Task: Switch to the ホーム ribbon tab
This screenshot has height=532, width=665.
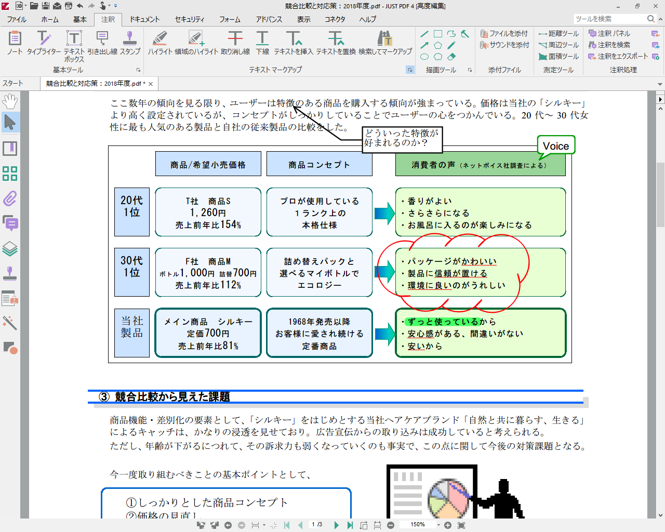Action: [50, 19]
